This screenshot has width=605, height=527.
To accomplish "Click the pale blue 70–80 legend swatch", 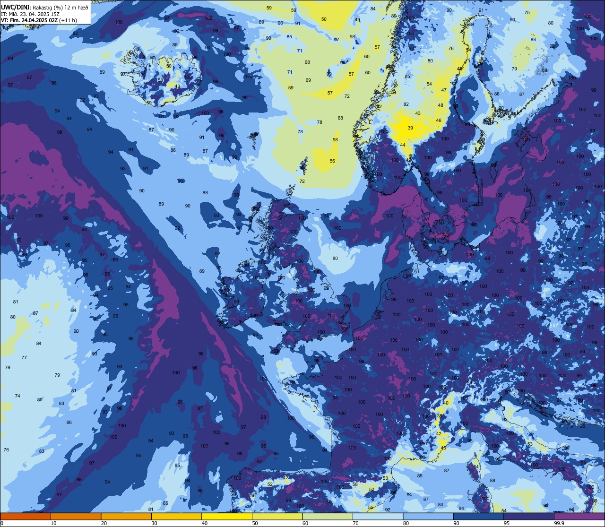I will coord(378,516).
